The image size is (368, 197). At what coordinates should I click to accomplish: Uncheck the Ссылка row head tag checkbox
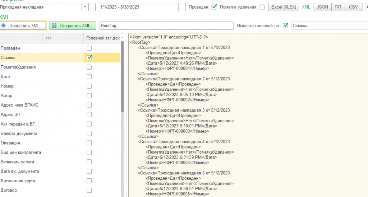(x=89, y=57)
